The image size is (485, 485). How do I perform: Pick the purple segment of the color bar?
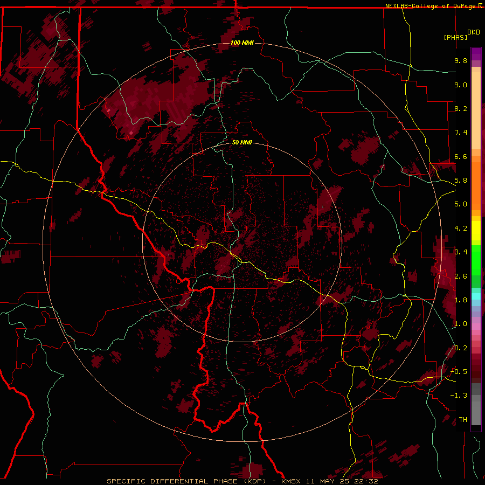[x=476, y=54]
